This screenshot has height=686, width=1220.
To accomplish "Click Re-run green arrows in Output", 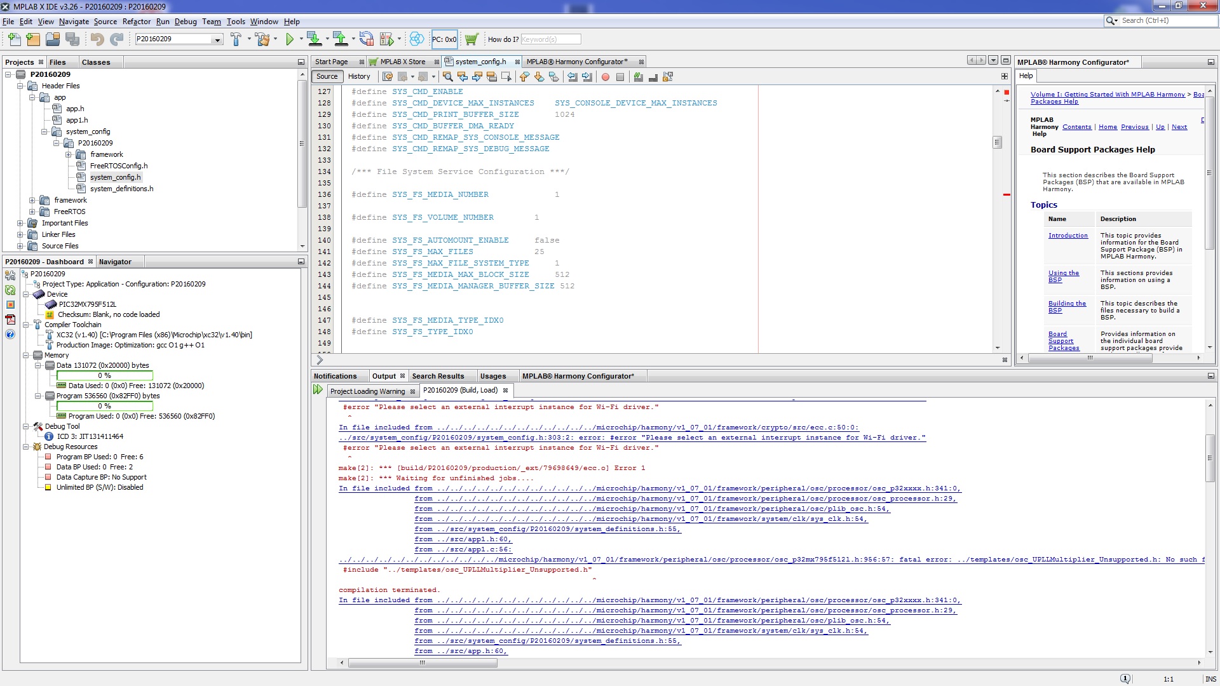I will point(318,390).
